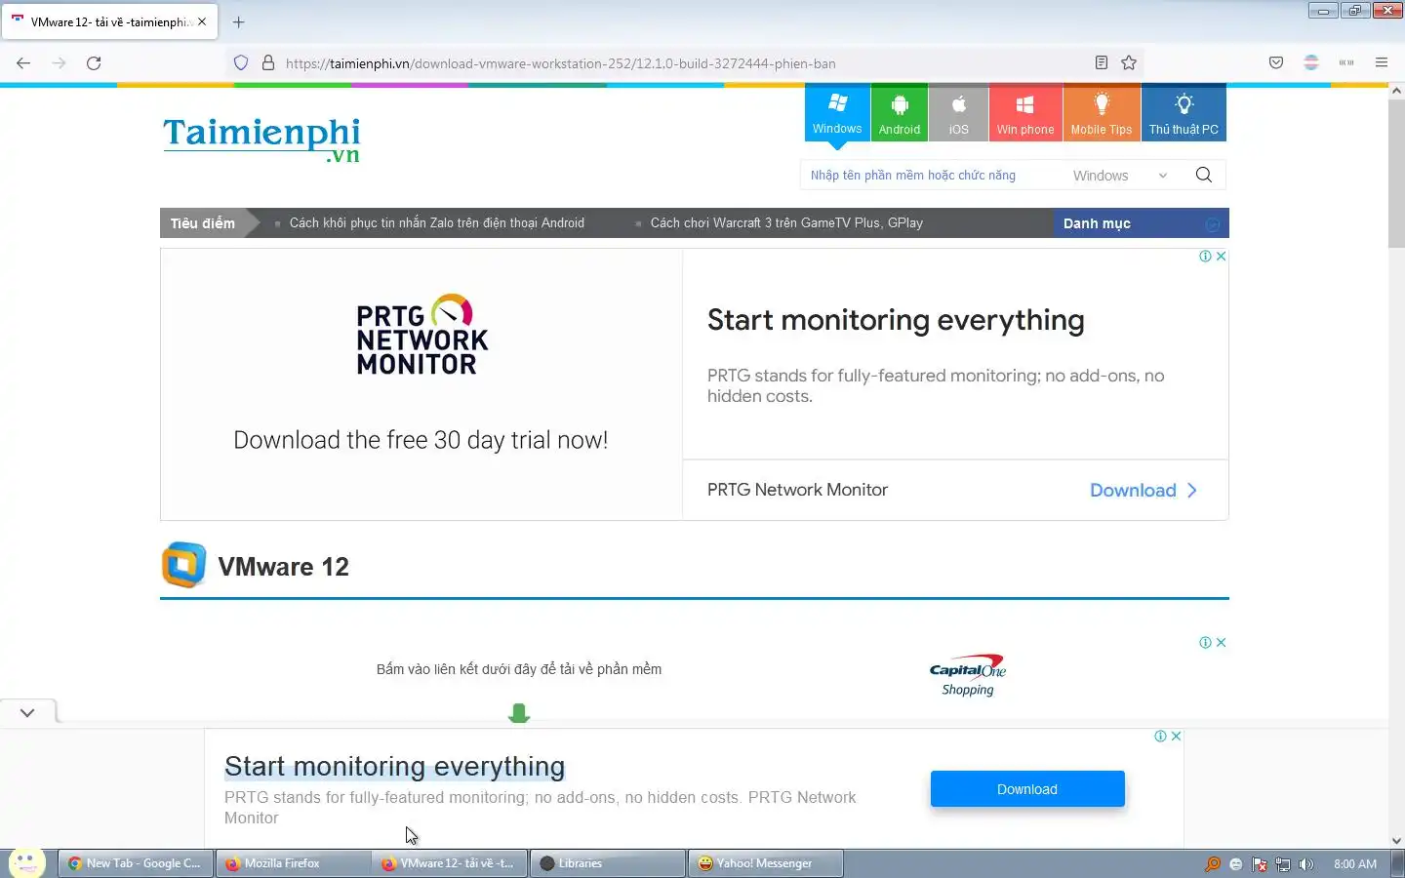Click the bottom ad Start monitoring everything title

coord(394,767)
